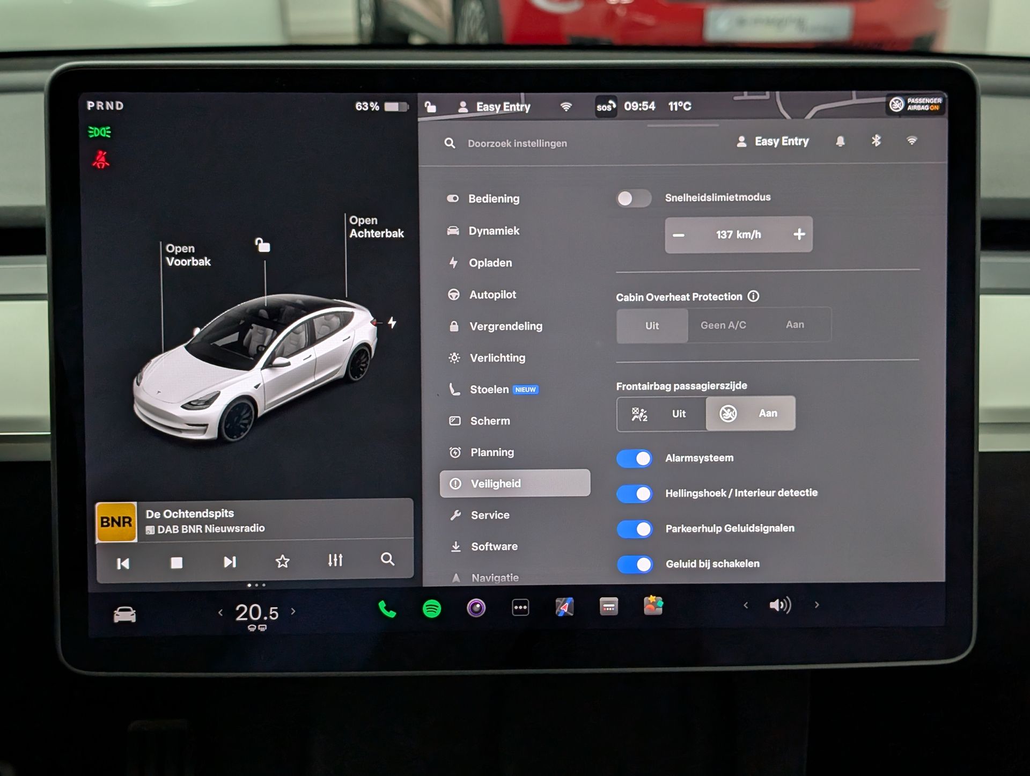Open the audio equalizer settings icon

click(335, 561)
